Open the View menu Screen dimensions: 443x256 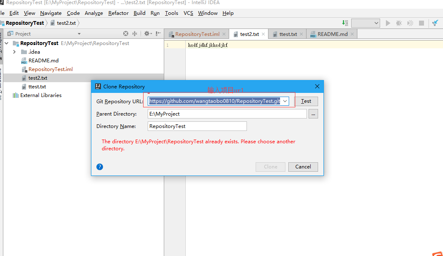pyautogui.click(x=29, y=13)
